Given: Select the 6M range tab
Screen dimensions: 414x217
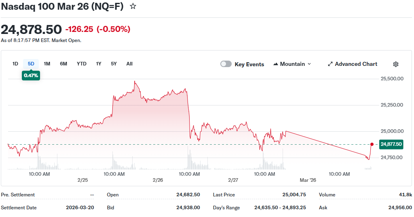Looking at the screenshot, I should pos(63,64).
